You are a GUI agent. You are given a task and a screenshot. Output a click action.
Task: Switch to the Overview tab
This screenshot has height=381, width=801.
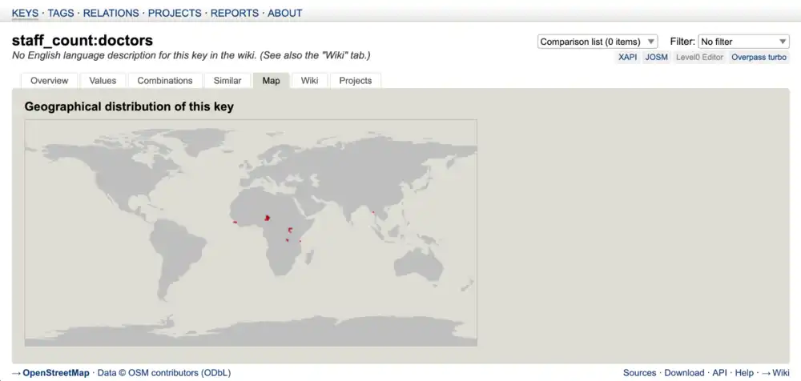pos(49,81)
